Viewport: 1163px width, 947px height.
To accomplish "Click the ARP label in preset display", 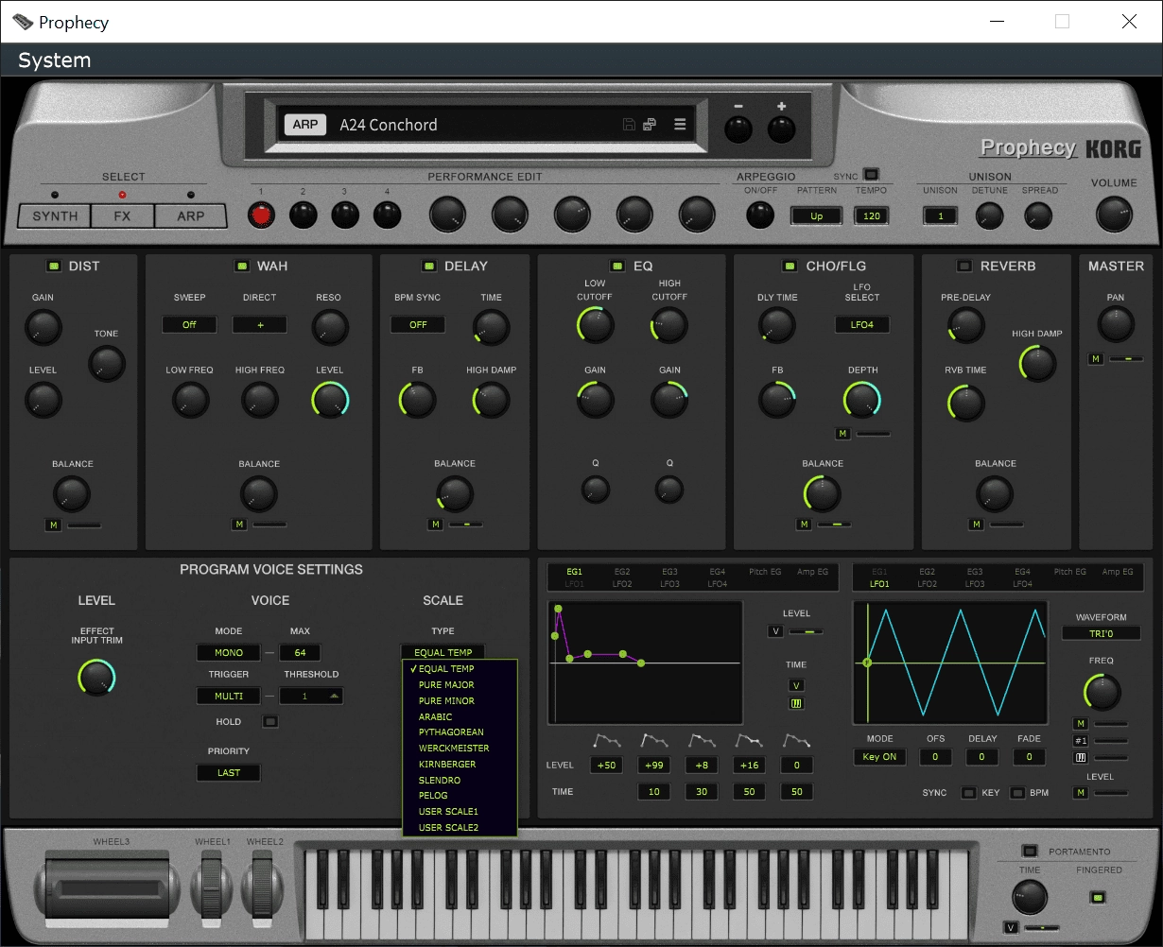I will click(x=304, y=125).
